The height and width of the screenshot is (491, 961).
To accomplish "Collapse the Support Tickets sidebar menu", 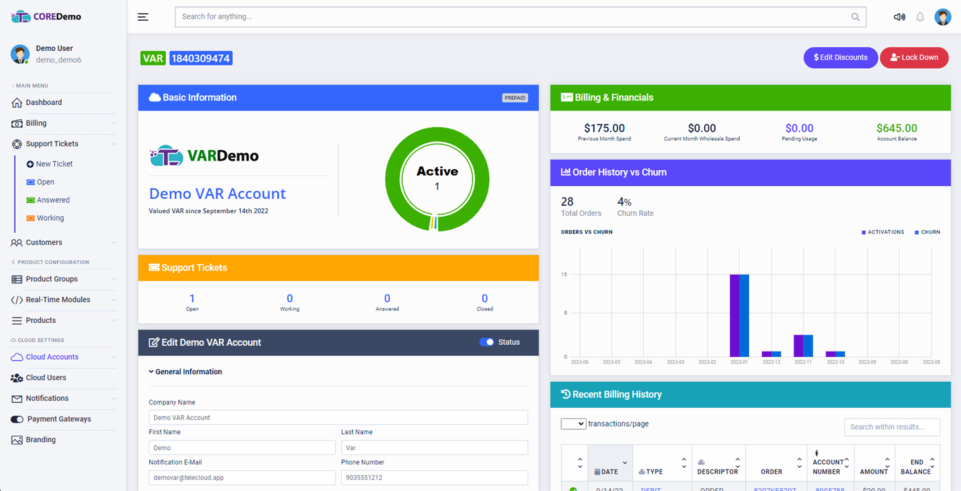I will point(114,144).
